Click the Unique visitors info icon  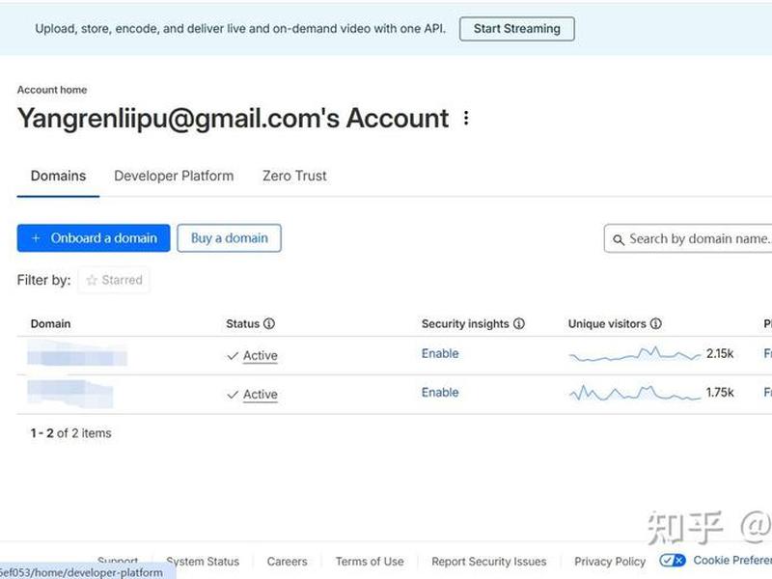tap(656, 323)
